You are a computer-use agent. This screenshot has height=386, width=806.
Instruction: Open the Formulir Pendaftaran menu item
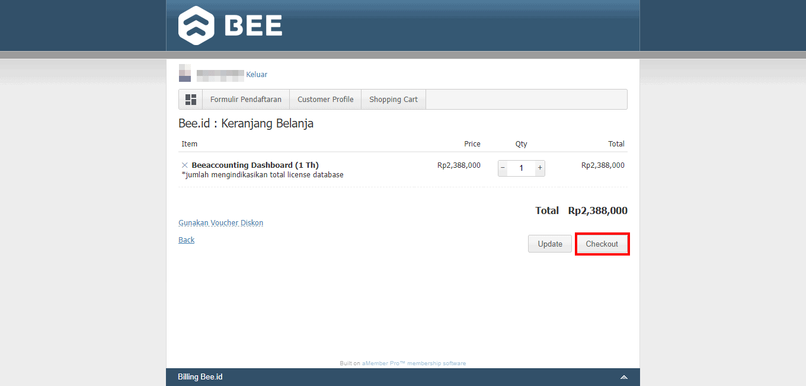[x=246, y=100]
